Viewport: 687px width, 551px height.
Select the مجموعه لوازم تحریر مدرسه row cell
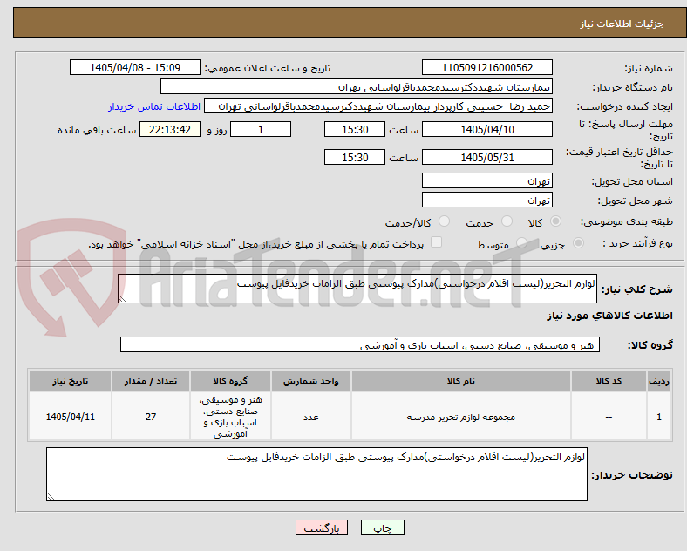tap(461, 417)
